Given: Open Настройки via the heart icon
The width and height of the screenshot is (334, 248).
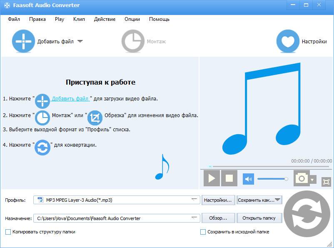Looking at the screenshot, I should tap(288, 41).
